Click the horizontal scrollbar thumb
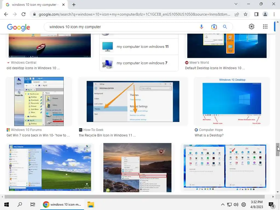280x210 pixels. (135, 197)
